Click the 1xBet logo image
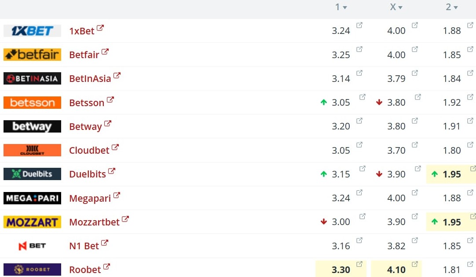476x277 pixels. point(32,31)
